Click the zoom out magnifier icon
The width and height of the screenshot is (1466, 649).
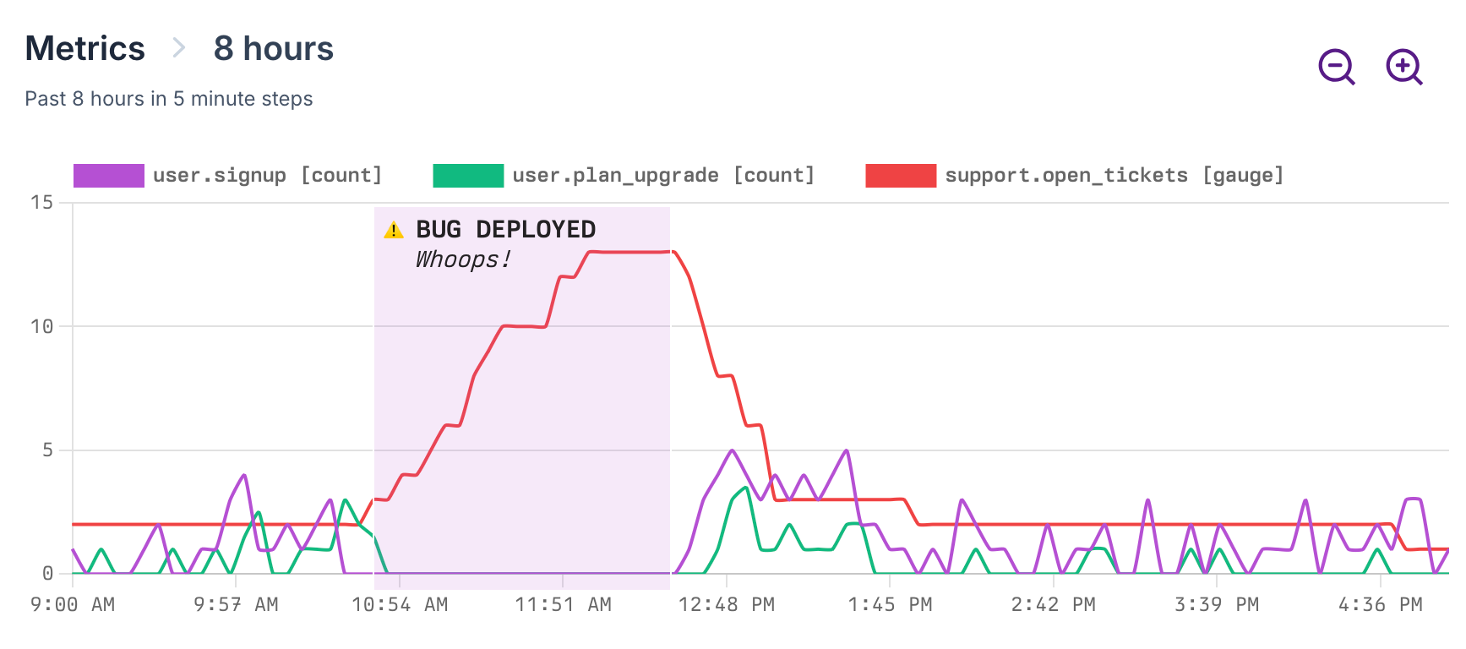click(1336, 67)
